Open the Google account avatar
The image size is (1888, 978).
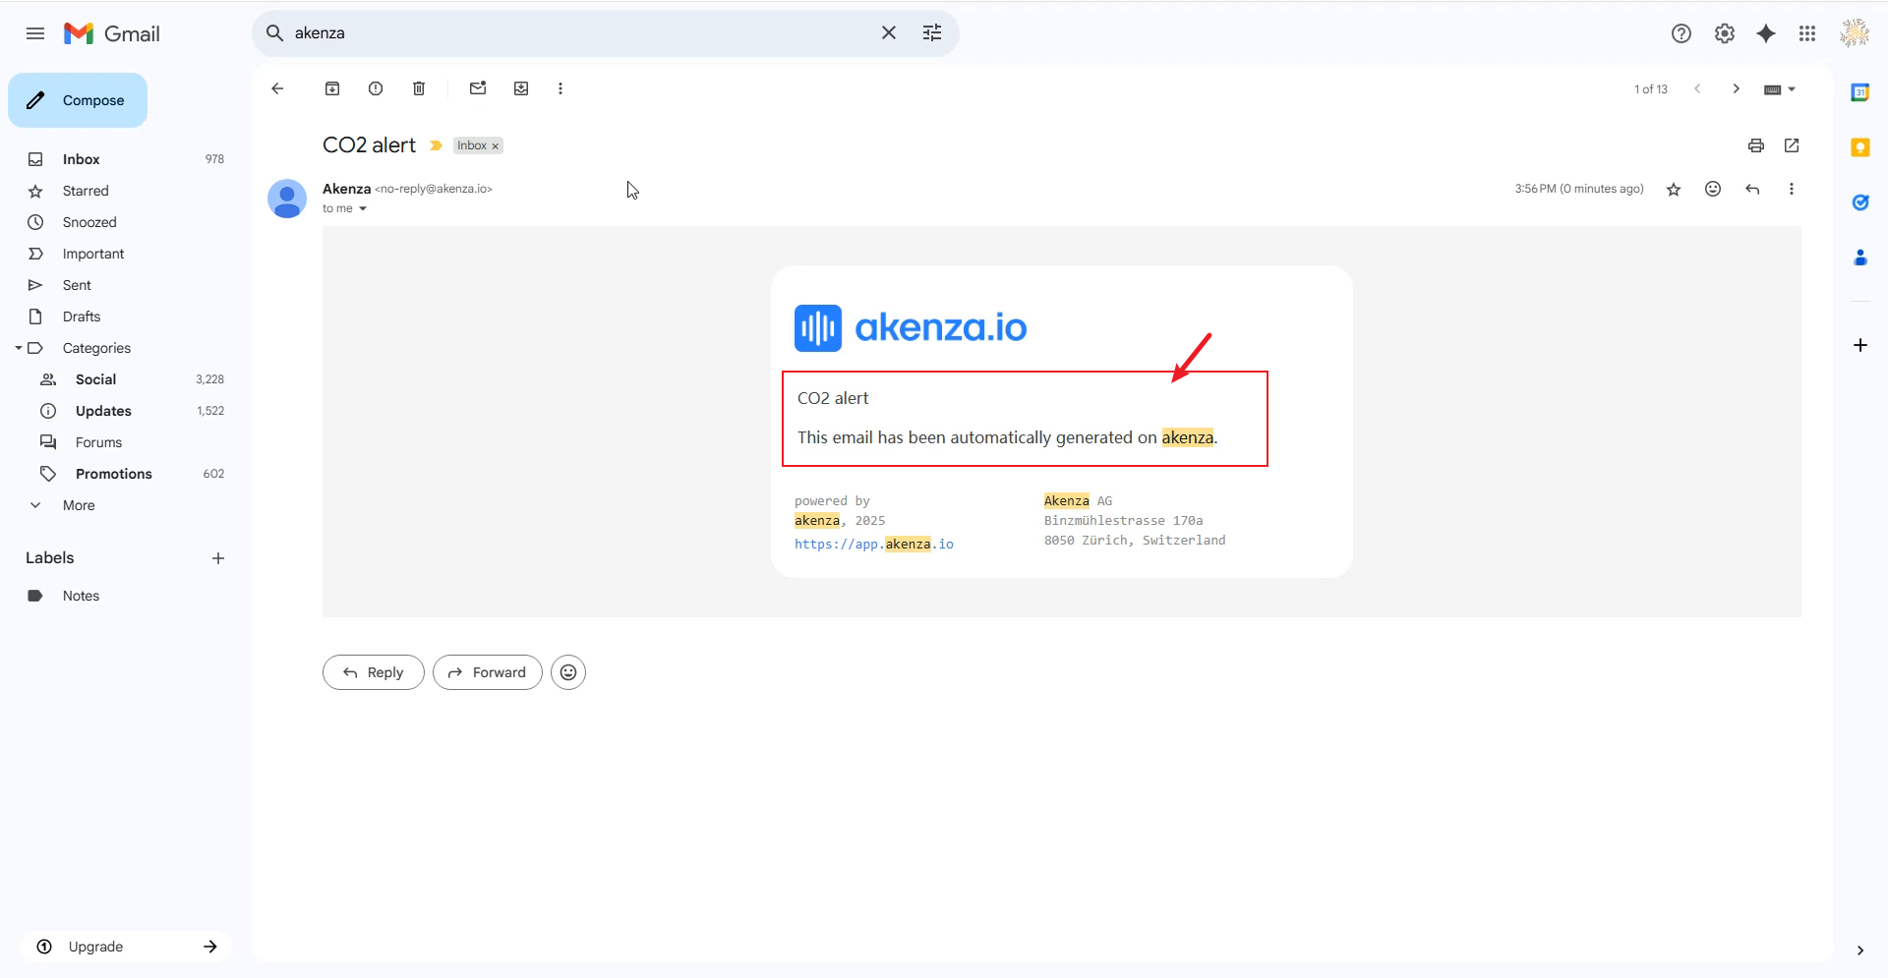(x=1855, y=33)
